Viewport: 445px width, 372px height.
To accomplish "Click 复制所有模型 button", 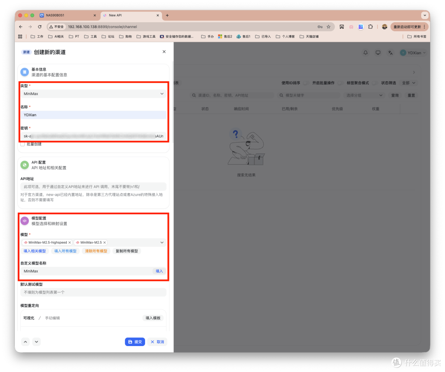I will [126, 251].
